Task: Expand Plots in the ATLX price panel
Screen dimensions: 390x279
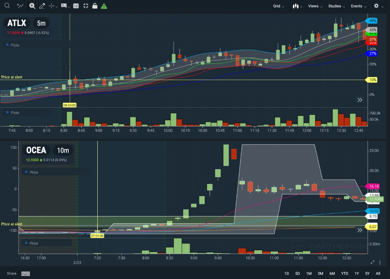Action: 13,45
